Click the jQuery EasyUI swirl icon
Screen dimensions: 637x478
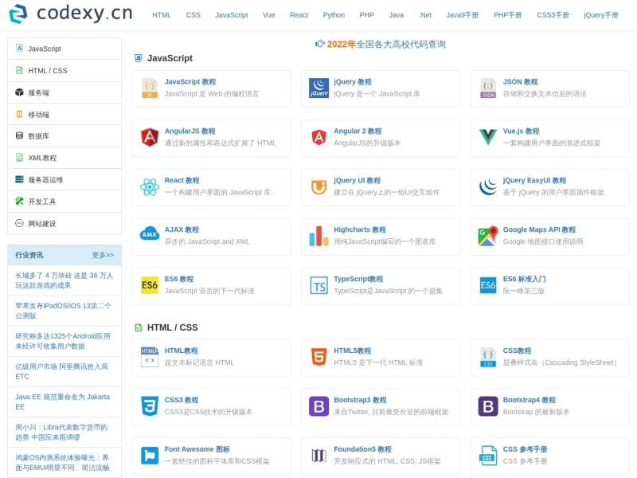click(488, 187)
